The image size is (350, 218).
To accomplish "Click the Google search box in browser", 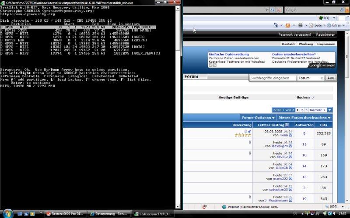I will (x=312, y=10).
